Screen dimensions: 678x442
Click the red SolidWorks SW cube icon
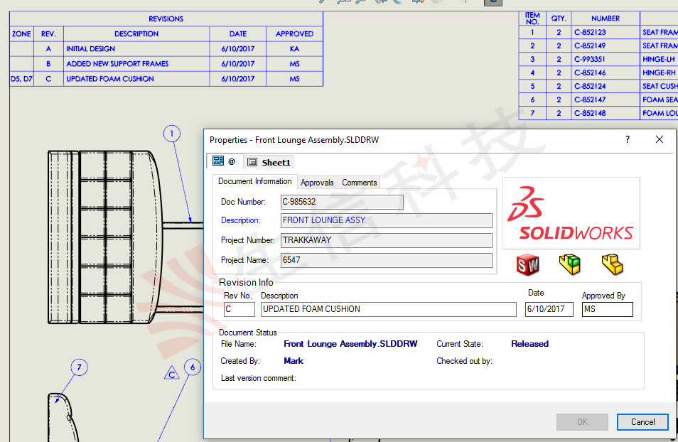point(527,264)
